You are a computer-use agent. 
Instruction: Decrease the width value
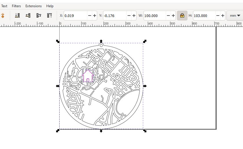click(168, 16)
